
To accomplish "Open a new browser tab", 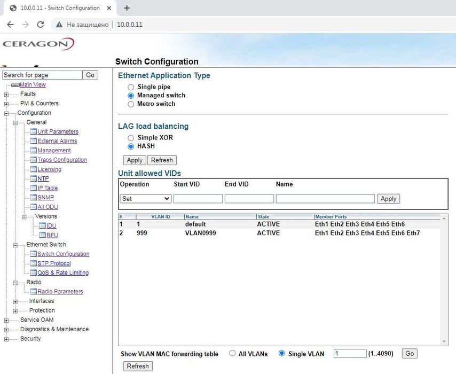I will (x=127, y=8).
